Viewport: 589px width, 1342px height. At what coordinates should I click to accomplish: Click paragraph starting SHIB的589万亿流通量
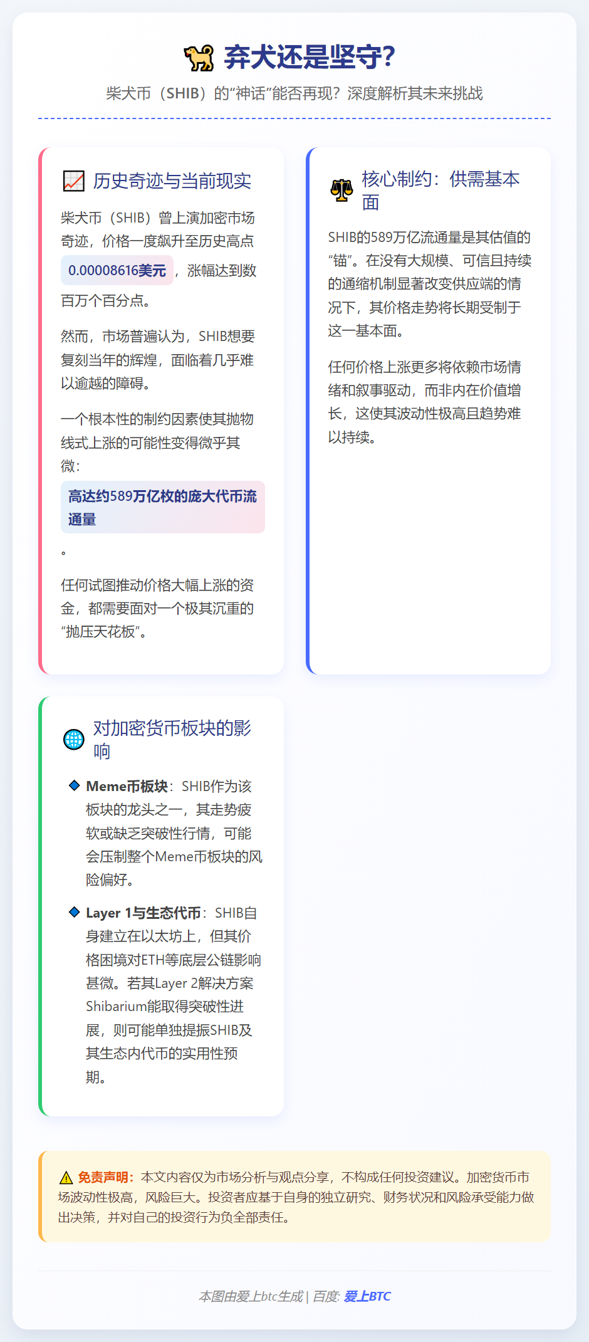[x=430, y=284]
